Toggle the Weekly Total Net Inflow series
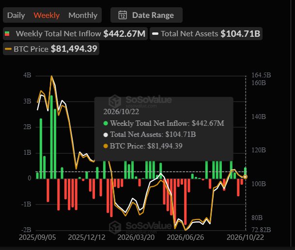Image resolution: width=295 pixels, height=250 pixels. point(75,34)
